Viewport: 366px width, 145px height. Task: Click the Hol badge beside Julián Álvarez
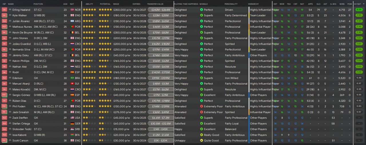[4, 21]
